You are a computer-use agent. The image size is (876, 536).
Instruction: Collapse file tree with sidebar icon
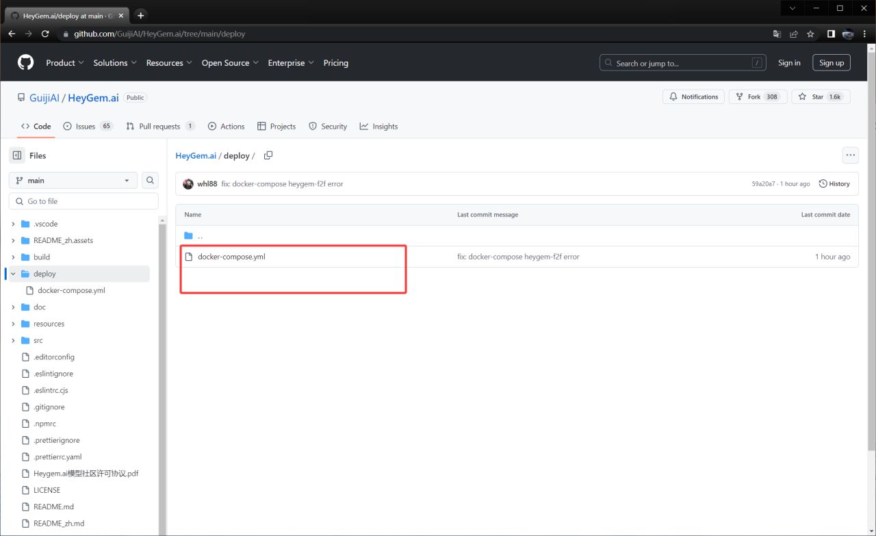pyautogui.click(x=17, y=155)
